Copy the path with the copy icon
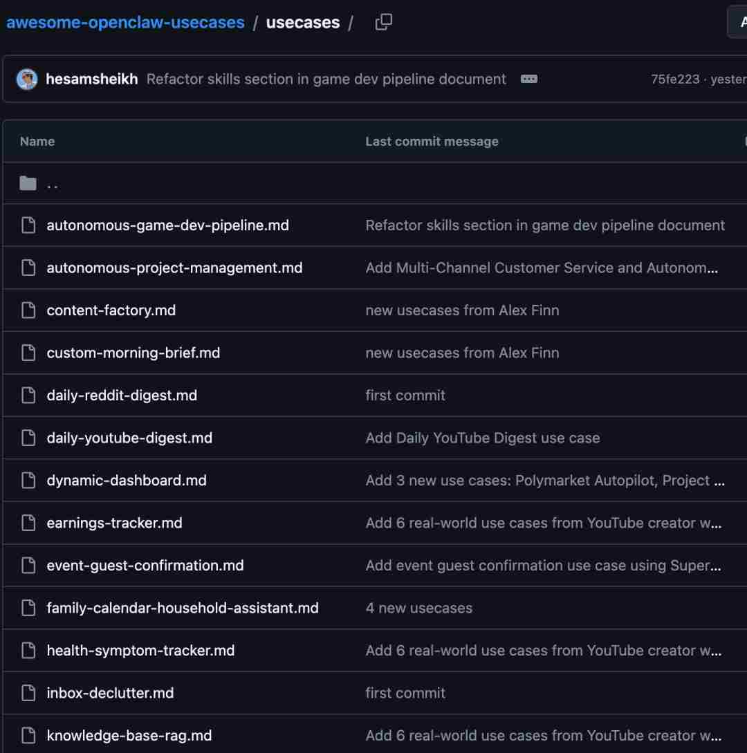The image size is (747, 753). [x=383, y=22]
